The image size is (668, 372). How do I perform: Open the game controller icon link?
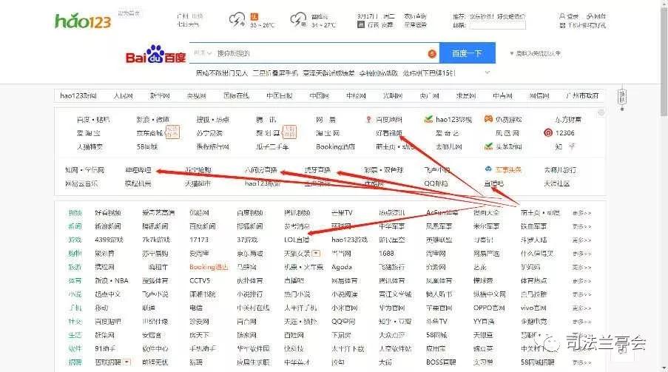(x=488, y=119)
